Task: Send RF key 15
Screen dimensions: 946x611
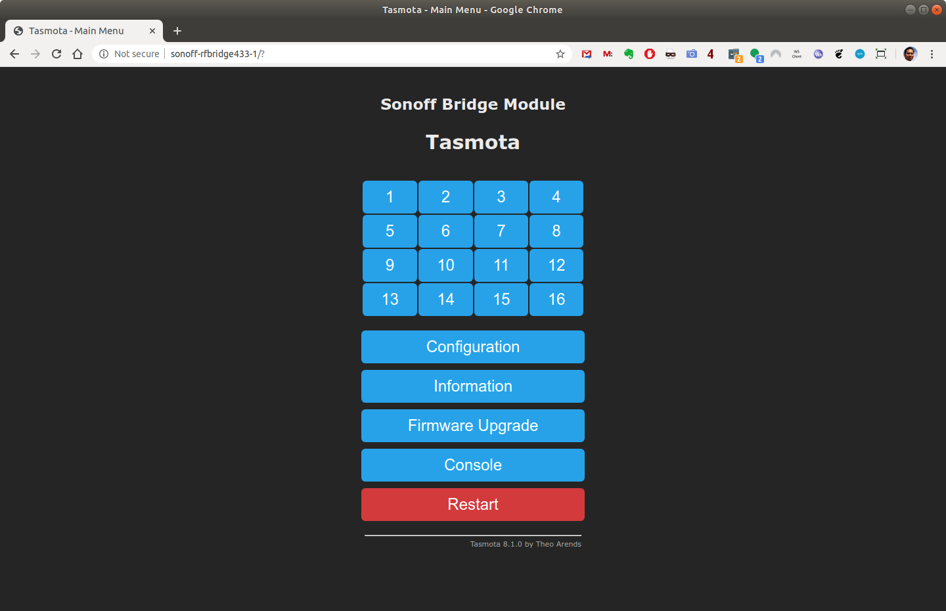Action: pyautogui.click(x=501, y=300)
